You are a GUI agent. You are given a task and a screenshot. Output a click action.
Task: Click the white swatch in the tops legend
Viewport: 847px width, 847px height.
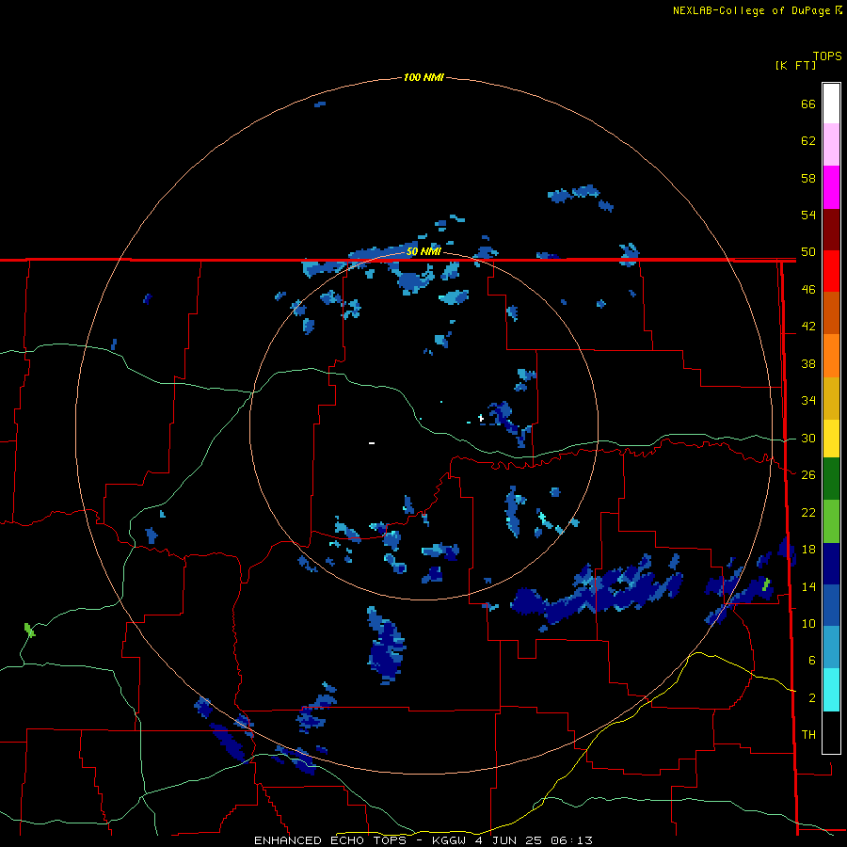tap(831, 104)
